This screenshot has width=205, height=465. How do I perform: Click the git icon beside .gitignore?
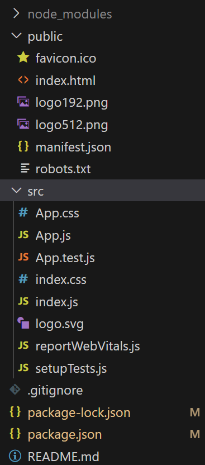click(15, 390)
